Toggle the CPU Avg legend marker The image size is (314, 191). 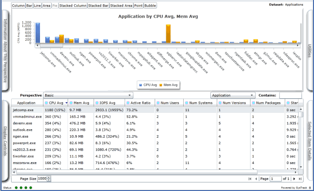click(141, 85)
